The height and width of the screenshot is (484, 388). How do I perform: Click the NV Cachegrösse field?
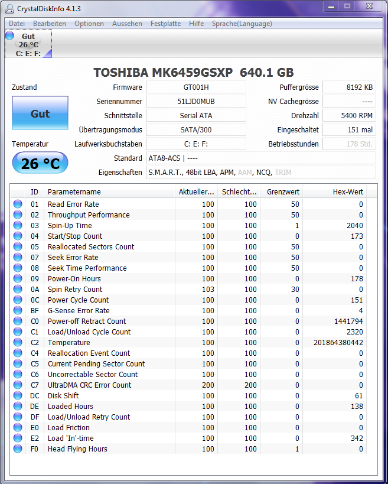coord(349,101)
